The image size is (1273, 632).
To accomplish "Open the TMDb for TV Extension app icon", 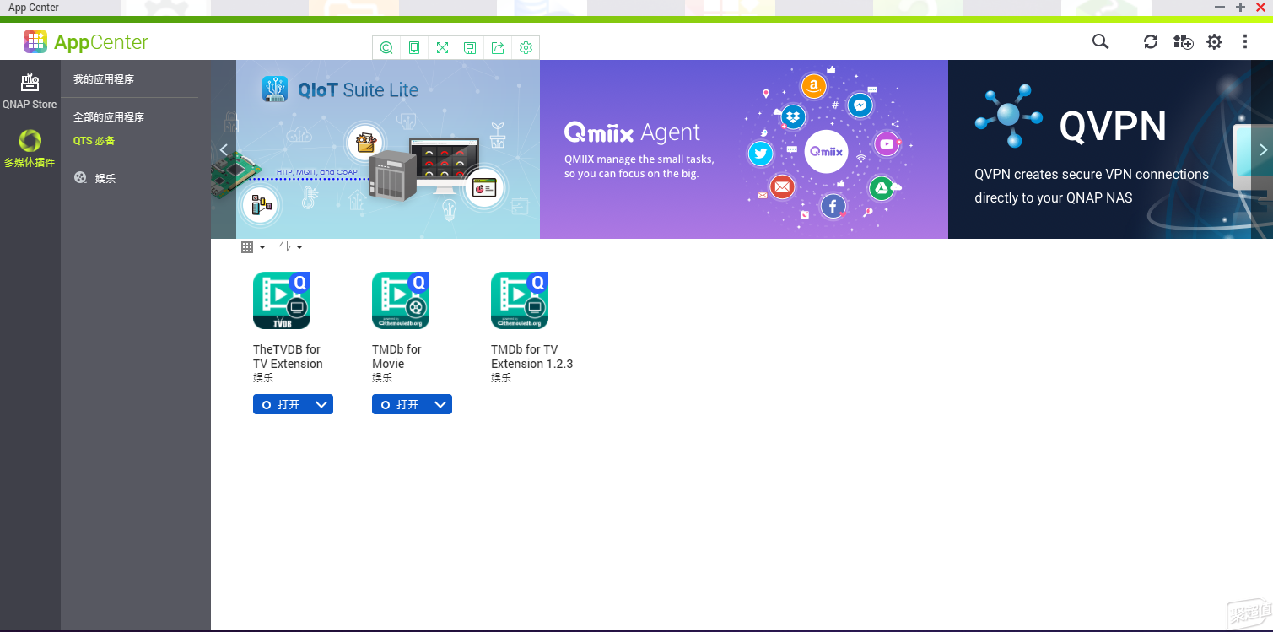I will 520,300.
